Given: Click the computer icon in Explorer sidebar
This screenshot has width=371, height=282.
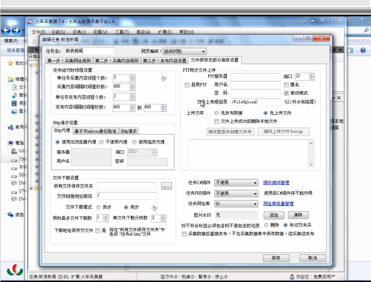Looking at the screenshot, I should pyautogui.click(x=10, y=143).
